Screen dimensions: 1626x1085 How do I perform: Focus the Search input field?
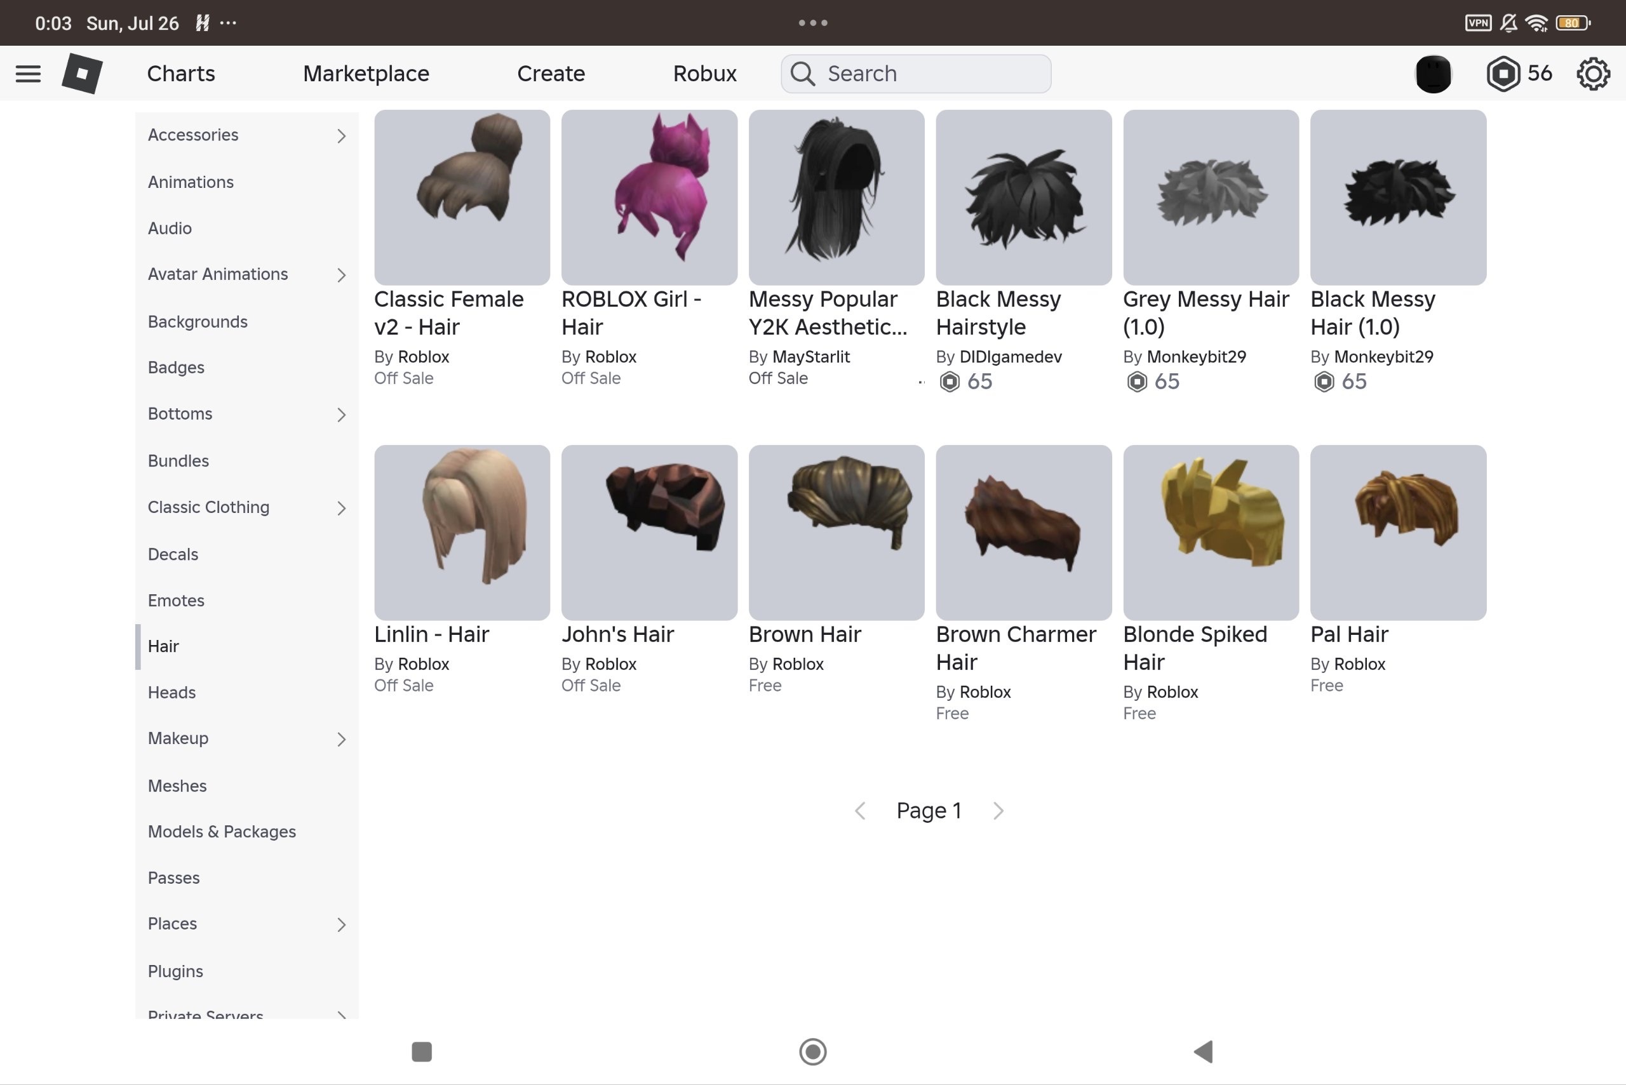tap(916, 74)
